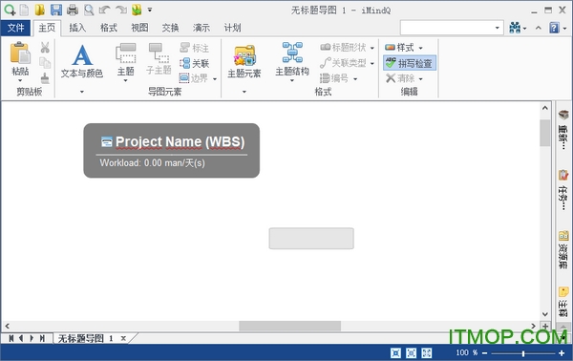Click the fullscreen icon in status bar
Image resolution: width=573 pixels, height=361 pixels.
pos(427,353)
